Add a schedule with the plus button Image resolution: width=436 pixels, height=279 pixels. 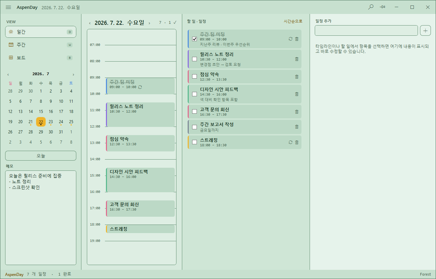click(425, 30)
